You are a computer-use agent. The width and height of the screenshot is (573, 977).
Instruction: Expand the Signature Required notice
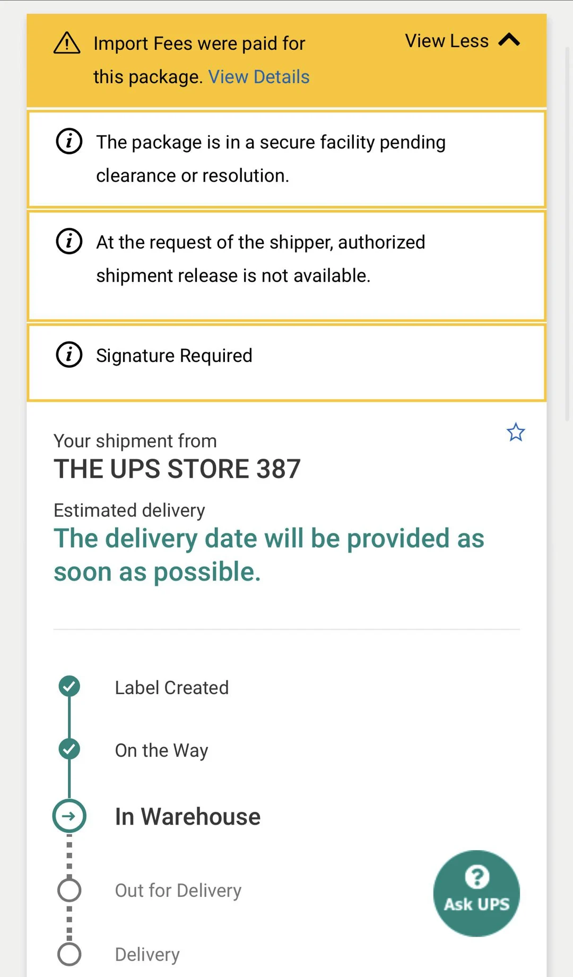[x=174, y=355]
